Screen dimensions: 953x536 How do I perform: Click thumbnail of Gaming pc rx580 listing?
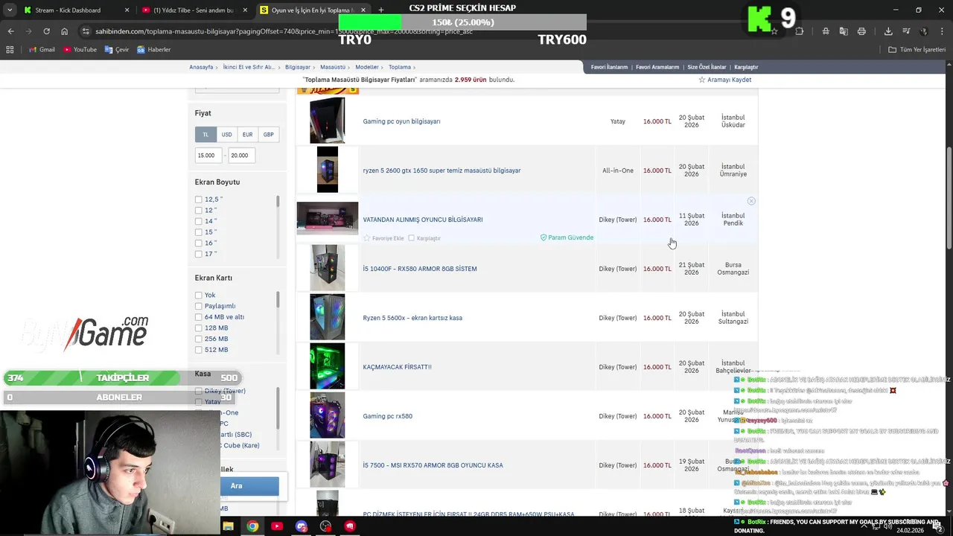(328, 415)
